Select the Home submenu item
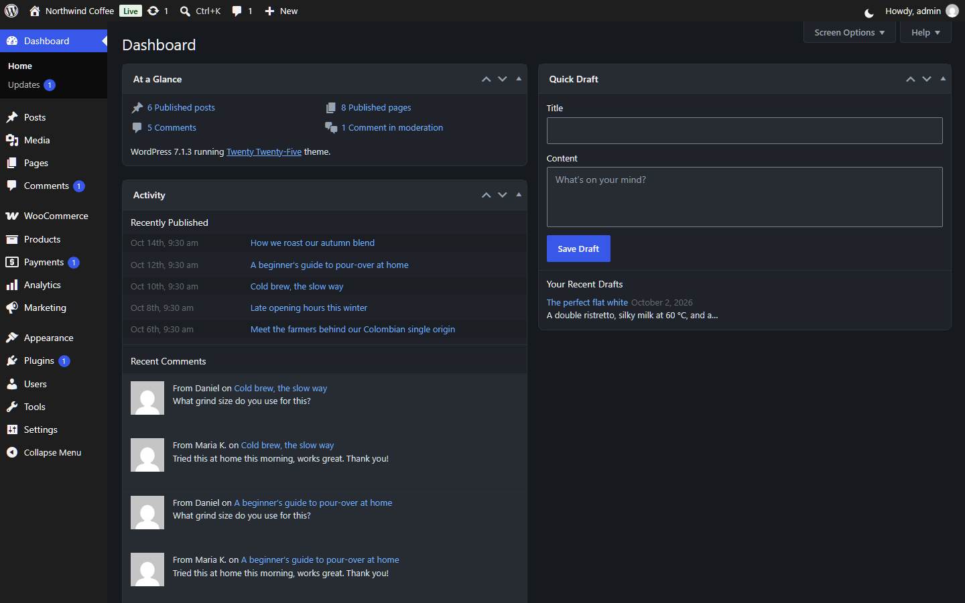 point(54,66)
